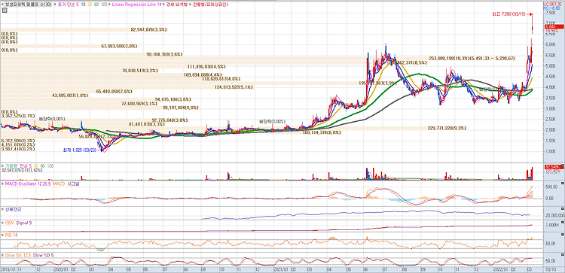Image resolution: width=565 pixels, height=273 pixels.
Task: Click the bullet marker beside MACD Oscillator label
Action: pyautogui.click(x=2, y=184)
